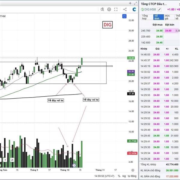Click bid price 24.45 in order book
This screenshot has width=180, height=180.
coord(159,43)
